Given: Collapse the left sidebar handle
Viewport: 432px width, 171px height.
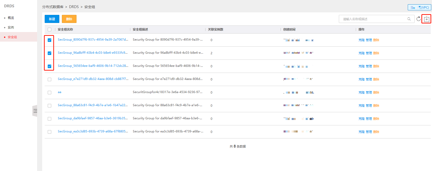Looking at the screenshot, I should click(x=35, y=111).
